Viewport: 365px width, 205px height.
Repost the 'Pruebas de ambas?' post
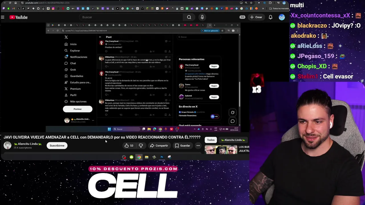[121, 52]
